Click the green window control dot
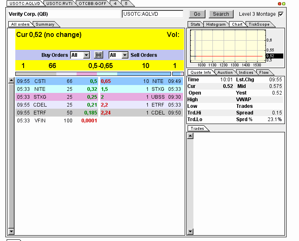Image resolution: width=299 pixels, height=241 pixels. (284, 3)
